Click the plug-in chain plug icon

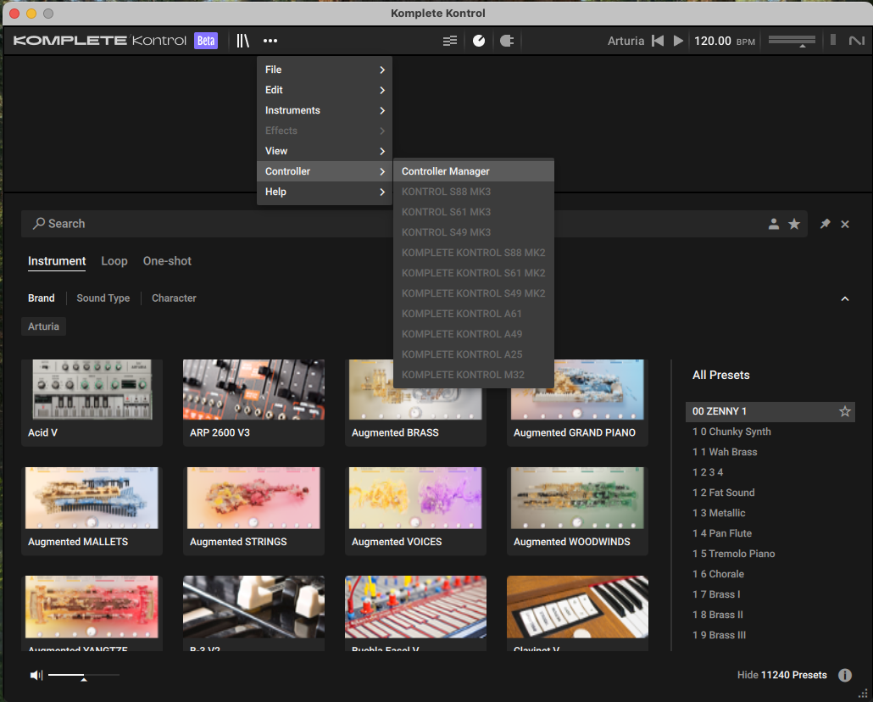point(507,41)
